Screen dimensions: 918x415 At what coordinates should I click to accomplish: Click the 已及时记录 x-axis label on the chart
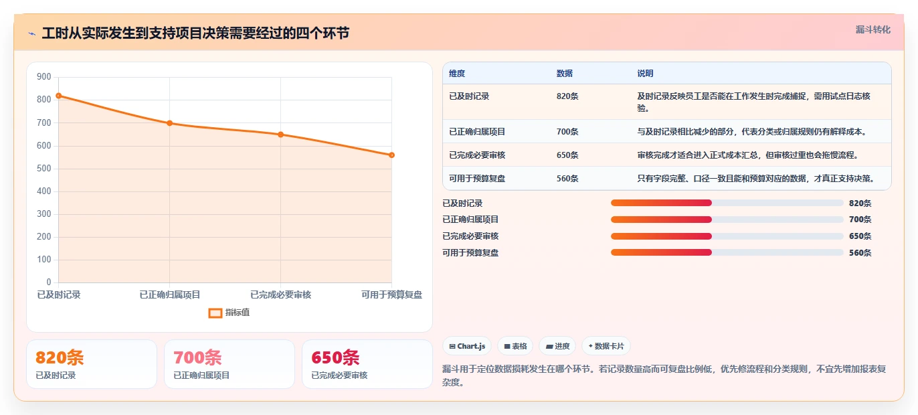[x=59, y=295]
